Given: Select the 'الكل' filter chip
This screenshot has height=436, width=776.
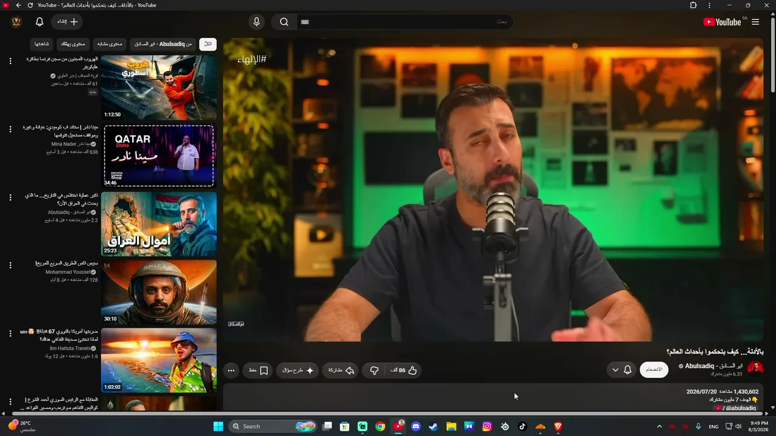Looking at the screenshot, I should click(x=208, y=44).
